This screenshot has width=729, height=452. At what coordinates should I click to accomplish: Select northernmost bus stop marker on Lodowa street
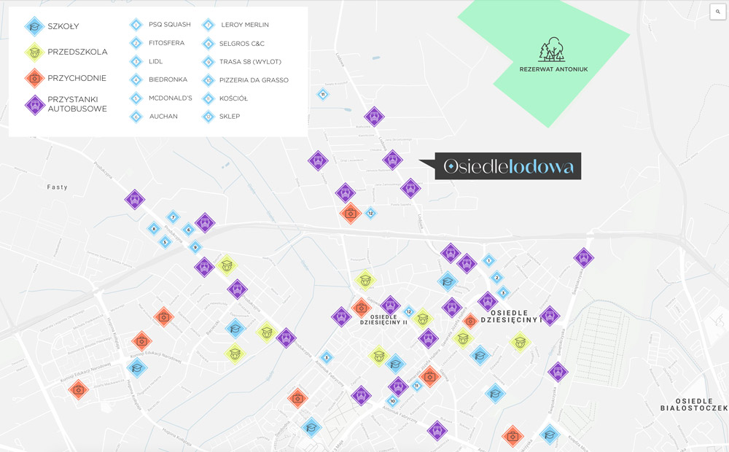tap(374, 117)
